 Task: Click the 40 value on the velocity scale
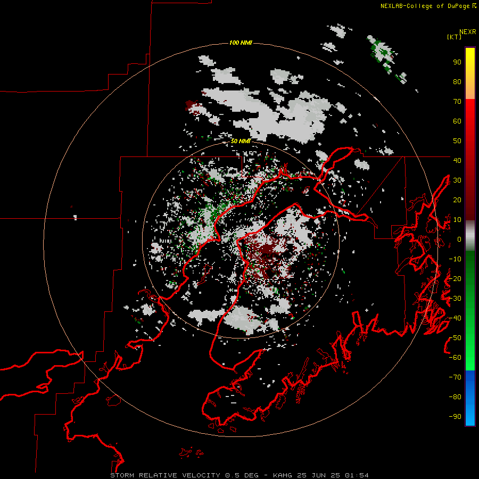point(457,160)
